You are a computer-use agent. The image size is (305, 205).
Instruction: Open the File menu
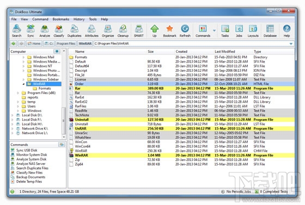[14, 19]
